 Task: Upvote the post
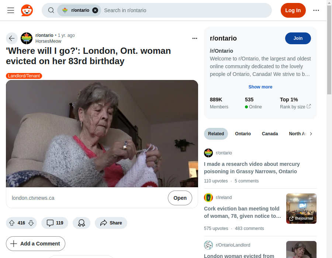pos(12,223)
